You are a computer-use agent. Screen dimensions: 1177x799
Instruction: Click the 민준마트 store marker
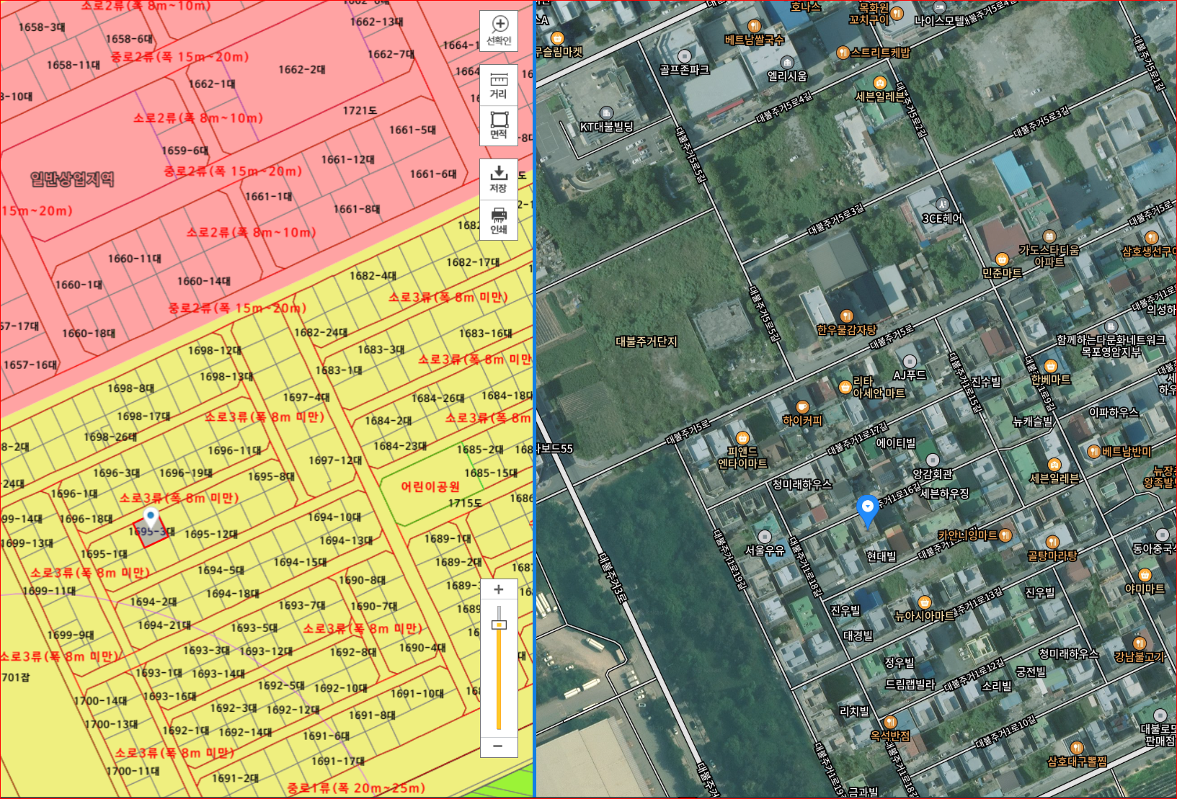pyautogui.click(x=1002, y=266)
